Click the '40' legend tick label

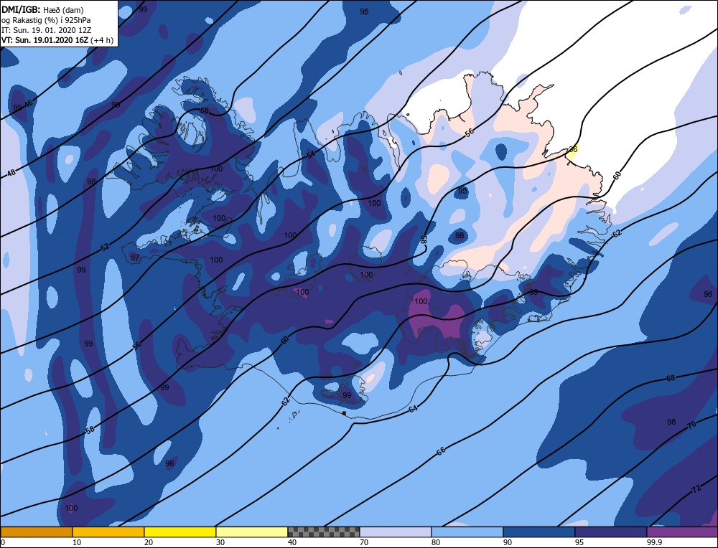click(x=292, y=542)
